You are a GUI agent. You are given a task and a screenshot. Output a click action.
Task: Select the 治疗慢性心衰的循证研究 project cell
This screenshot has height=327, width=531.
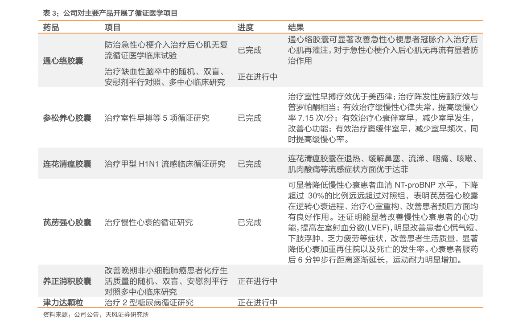(x=148, y=222)
